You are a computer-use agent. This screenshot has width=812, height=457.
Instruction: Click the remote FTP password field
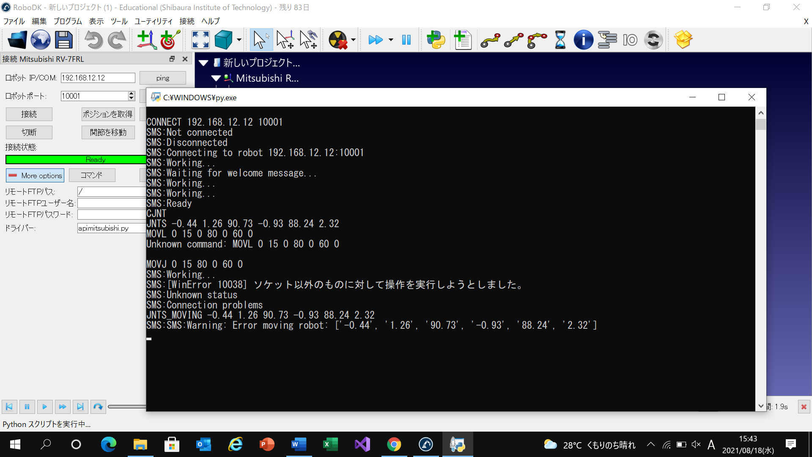tap(112, 215)
